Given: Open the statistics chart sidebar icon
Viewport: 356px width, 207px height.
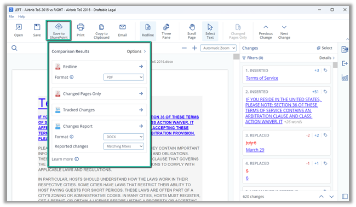Looking at the screenshot, I should 344,78.
